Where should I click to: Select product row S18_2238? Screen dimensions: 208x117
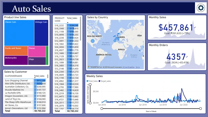[x=66, y=38]
